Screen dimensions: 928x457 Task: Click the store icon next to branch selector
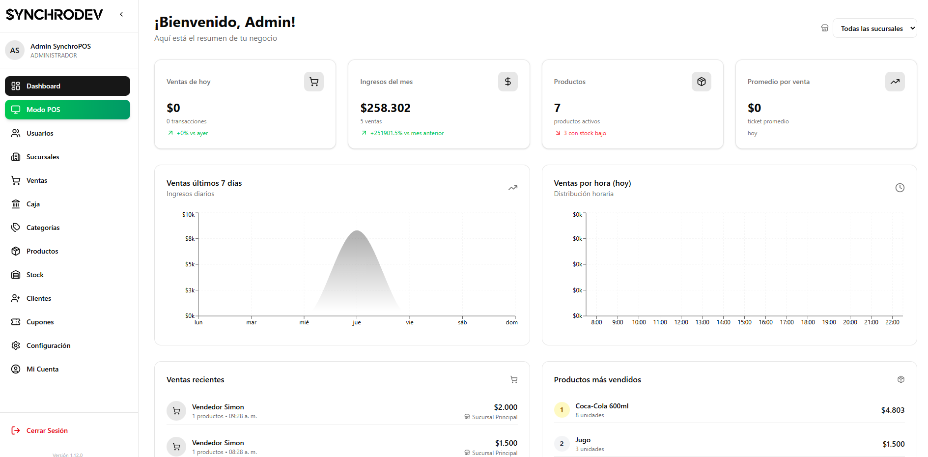tap(824, 28)
